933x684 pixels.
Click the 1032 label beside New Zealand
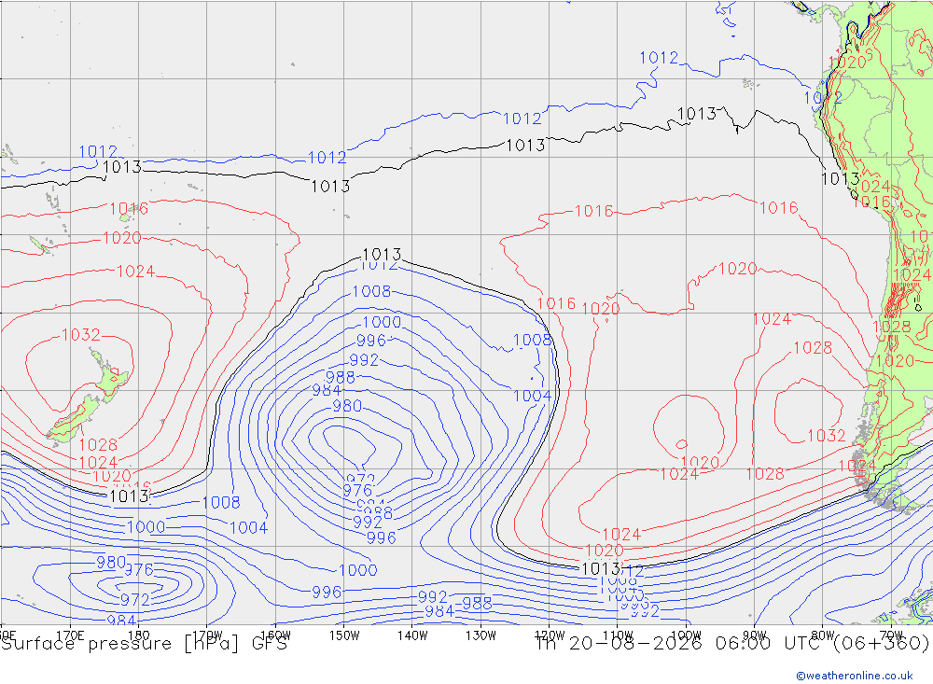81,335
